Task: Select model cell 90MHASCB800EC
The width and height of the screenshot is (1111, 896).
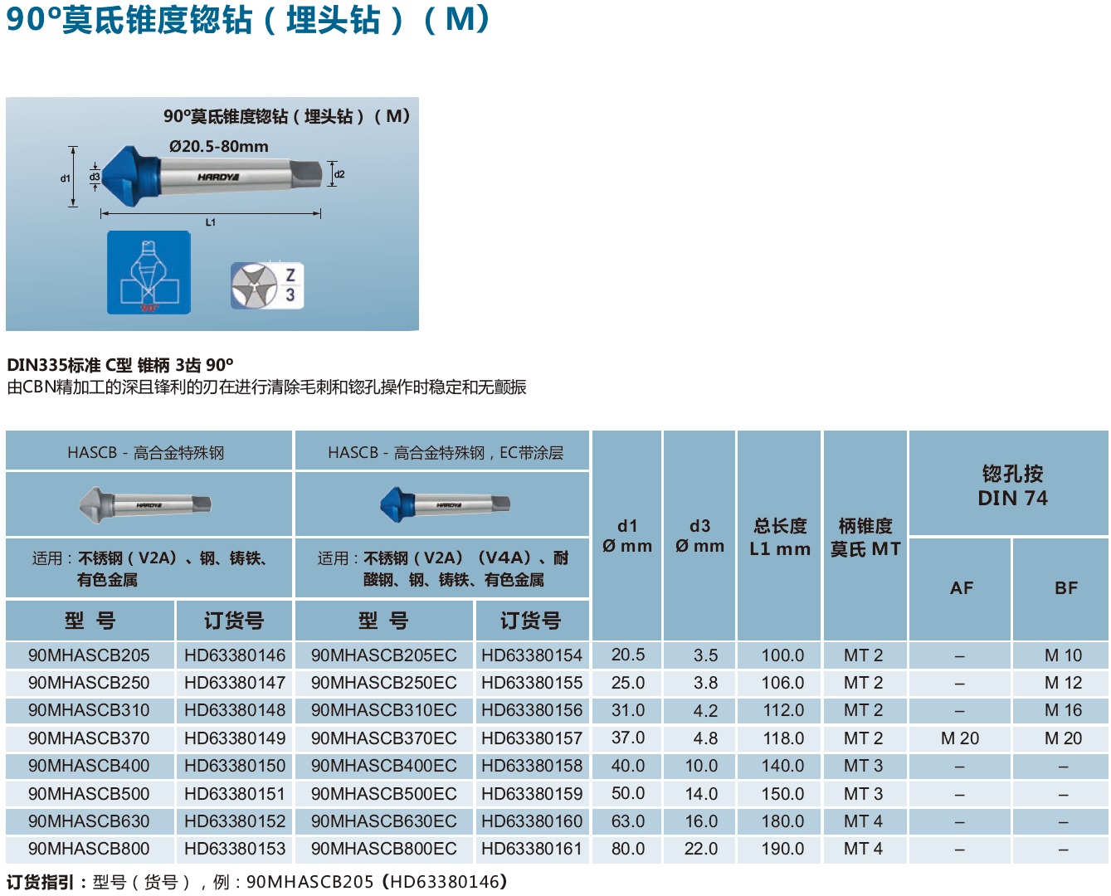Action: point(384,849)
